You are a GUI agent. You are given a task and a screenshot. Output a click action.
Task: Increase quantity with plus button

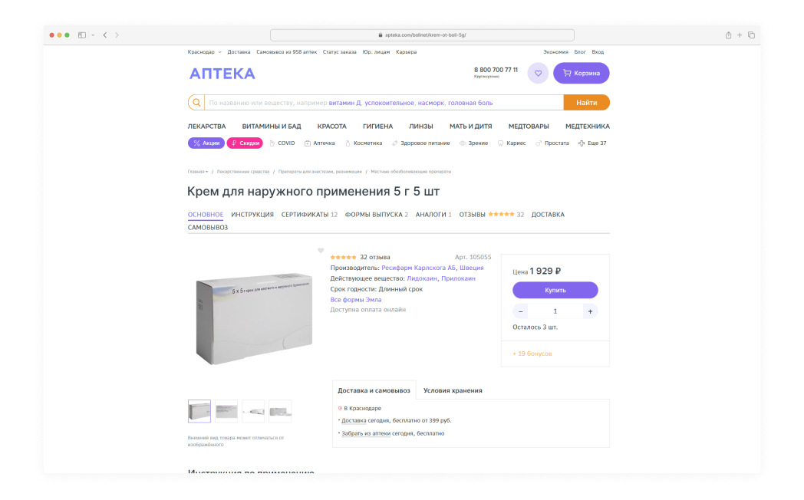tap(590, 311)
